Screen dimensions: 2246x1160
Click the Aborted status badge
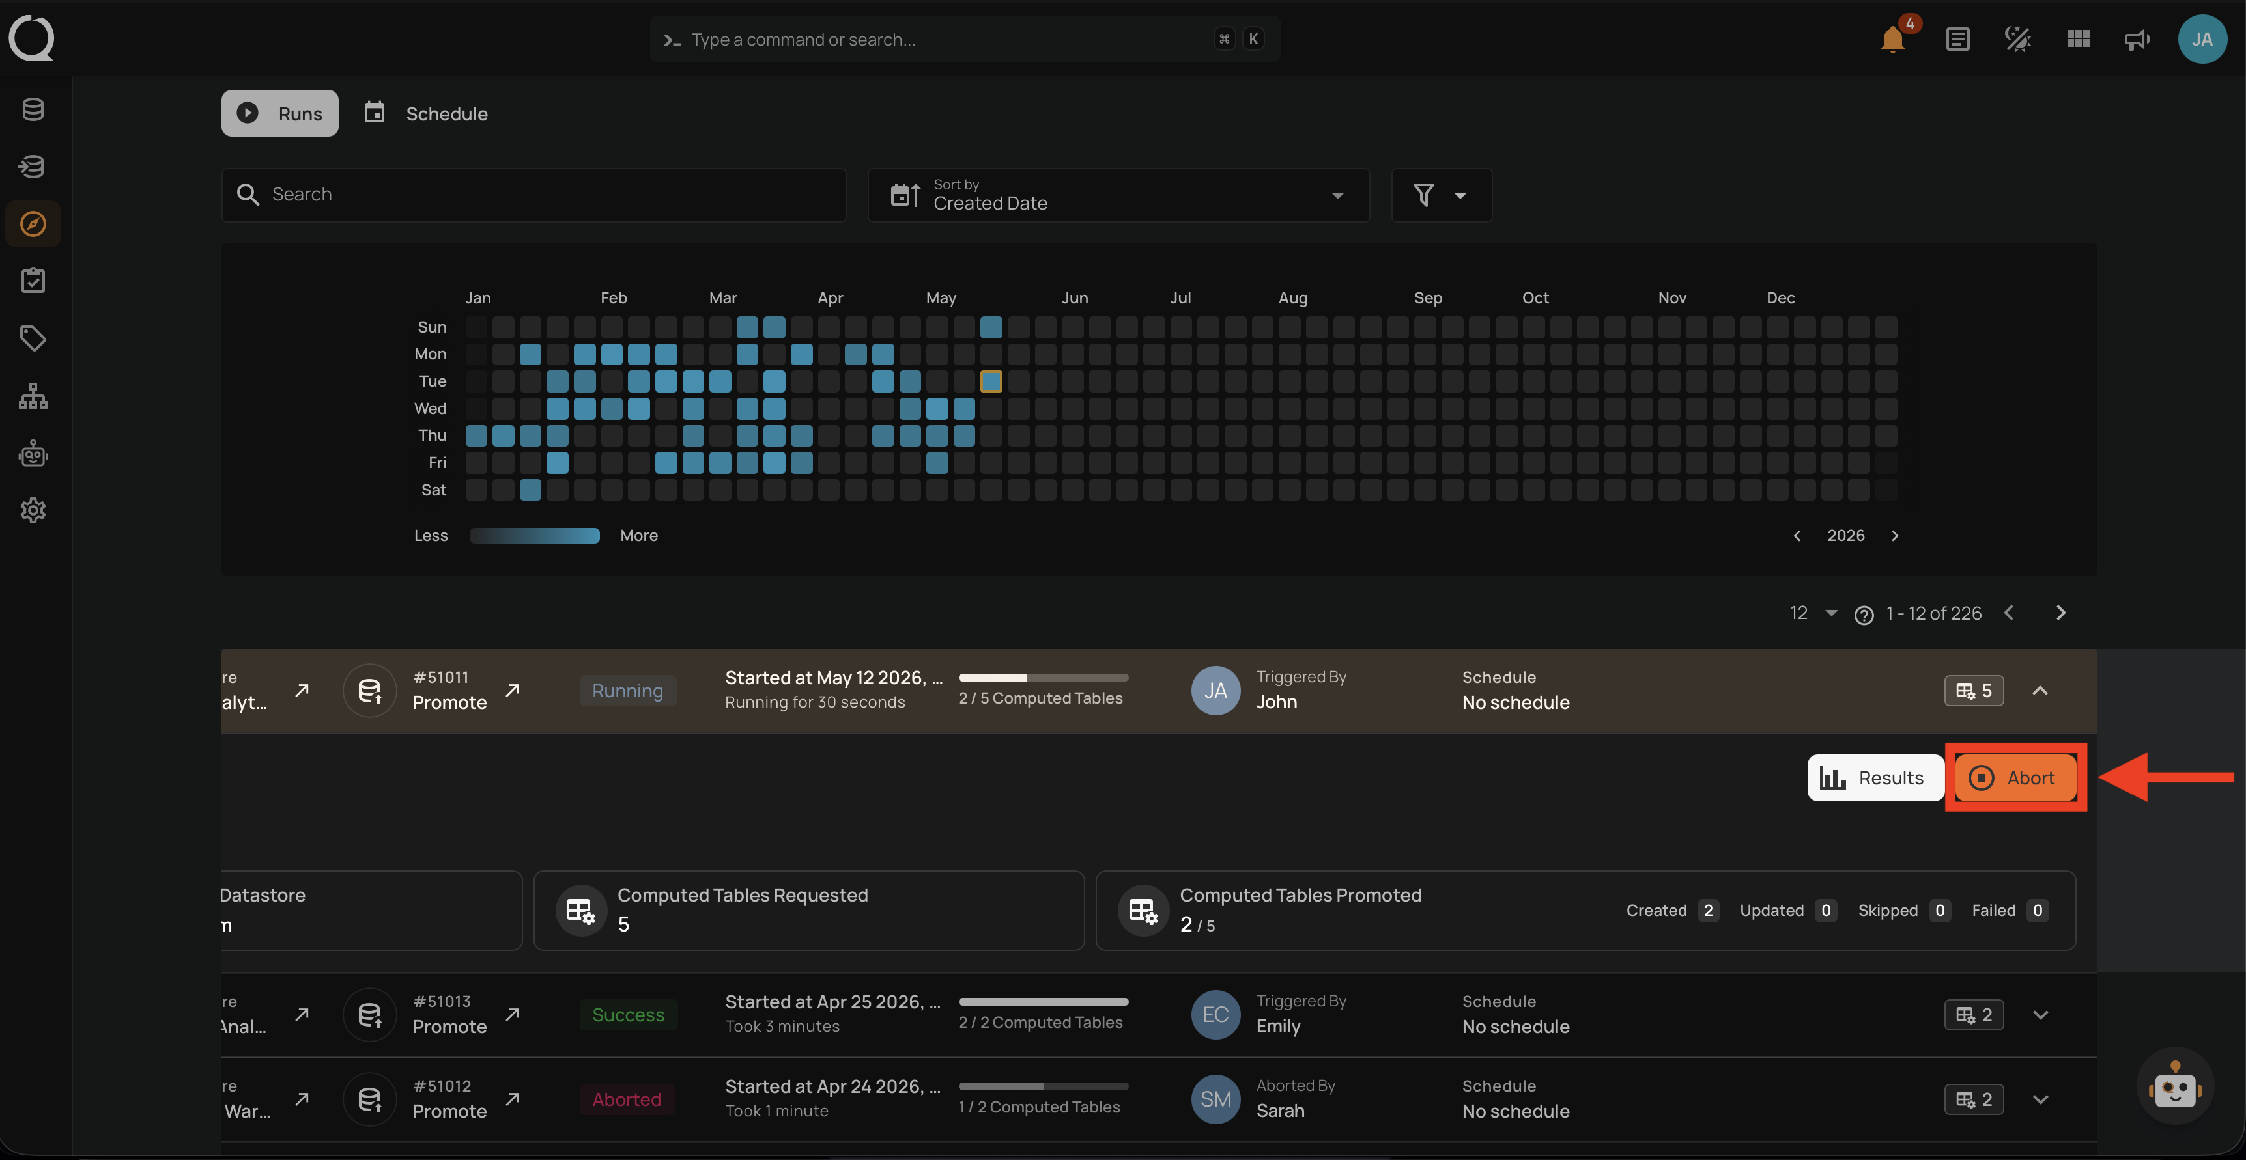tap(627, 1100)
